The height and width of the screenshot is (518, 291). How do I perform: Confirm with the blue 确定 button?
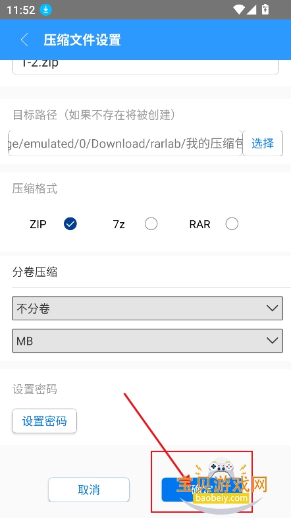pos(201,490)
